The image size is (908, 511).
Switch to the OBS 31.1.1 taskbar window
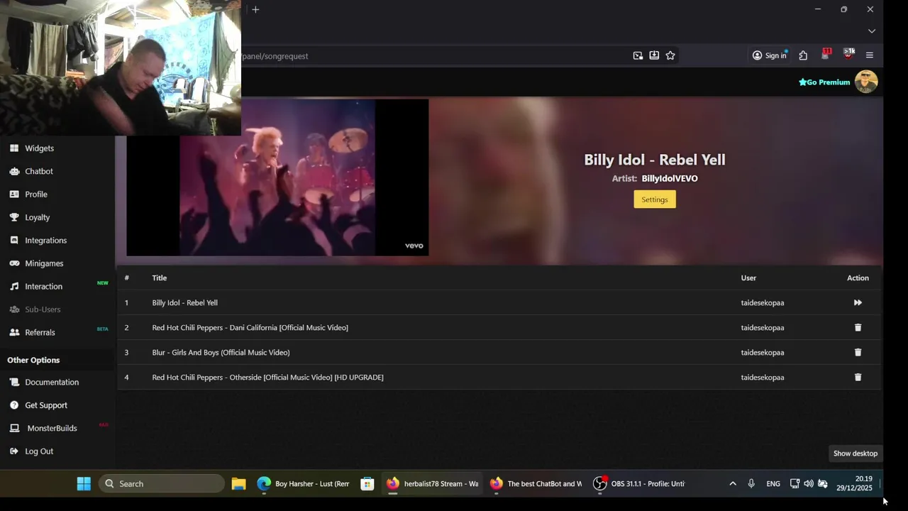[x=639, y=484]
